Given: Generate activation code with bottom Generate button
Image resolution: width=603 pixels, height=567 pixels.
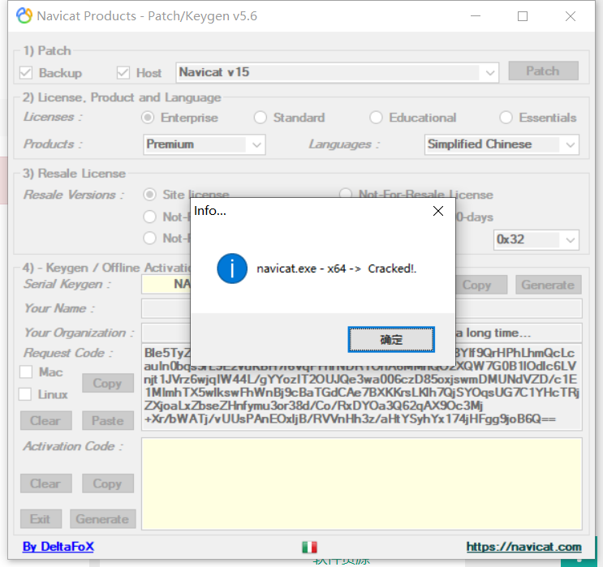Looking at the screenshot, I should (103, 519).
